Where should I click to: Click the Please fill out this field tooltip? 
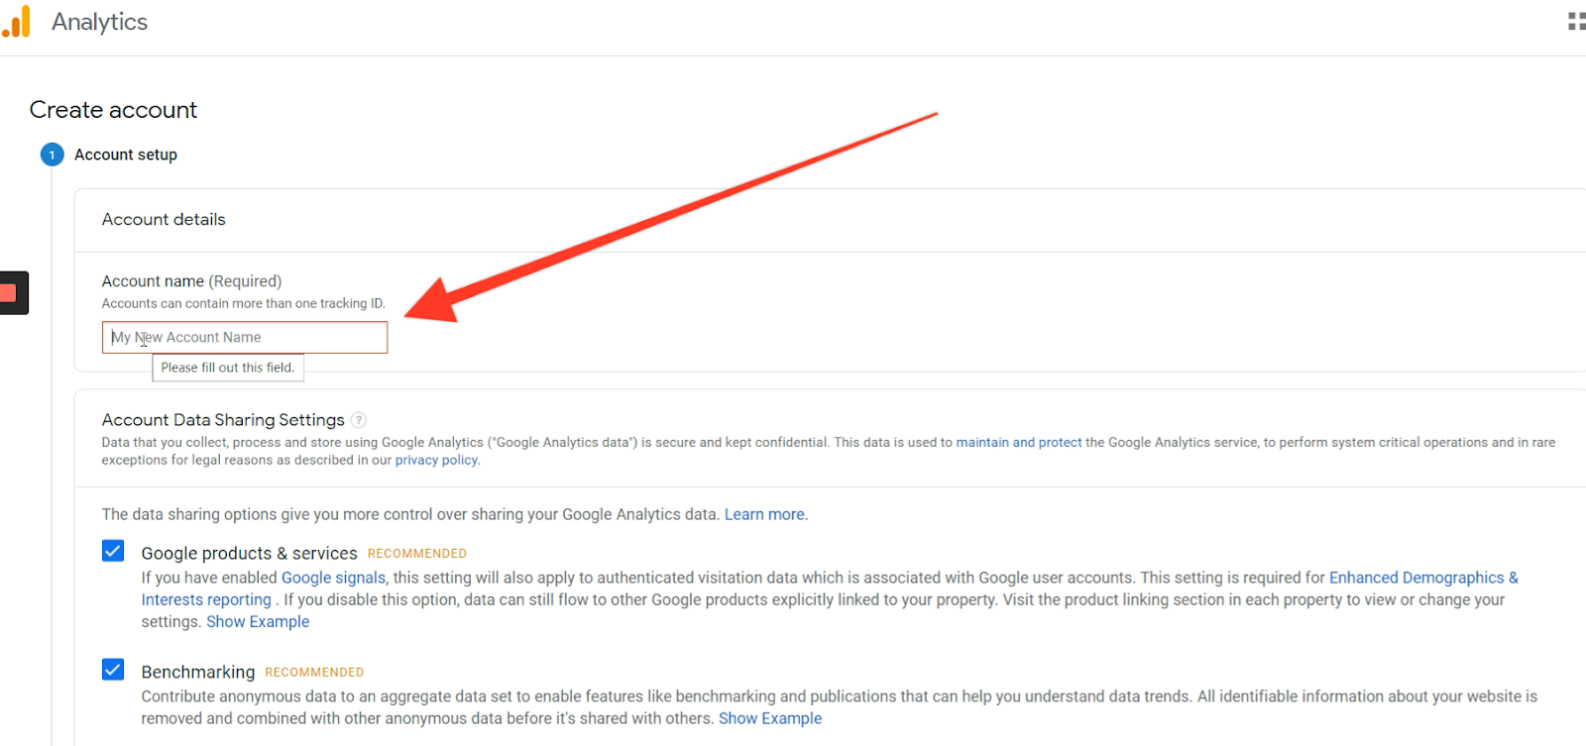pos(228,368)
